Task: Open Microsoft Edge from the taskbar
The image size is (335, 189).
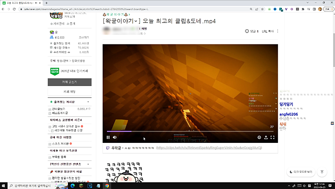Action: coord(72,186)
